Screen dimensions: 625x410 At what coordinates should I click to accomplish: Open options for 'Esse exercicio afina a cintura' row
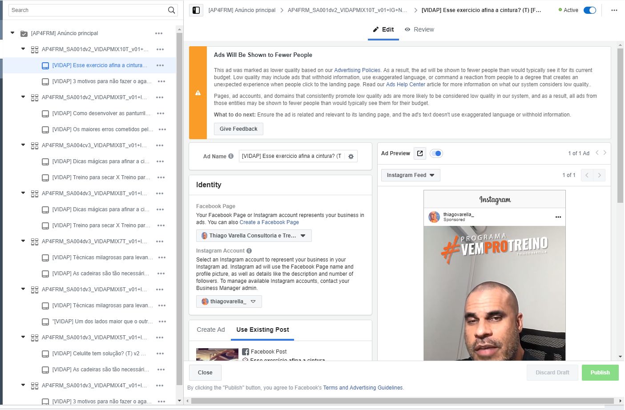[160, 65]
